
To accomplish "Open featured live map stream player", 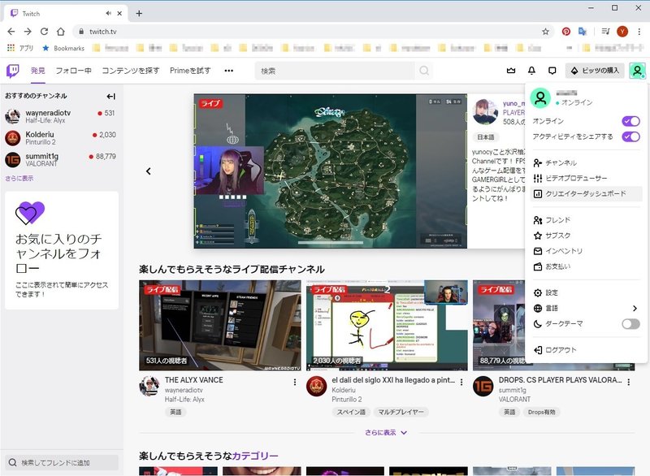I will (x=331, y=171).
